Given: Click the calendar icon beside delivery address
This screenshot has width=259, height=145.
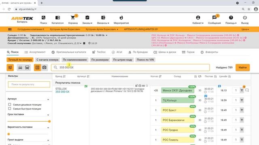Looking at the screenshot, I should (x=84, y=43).
